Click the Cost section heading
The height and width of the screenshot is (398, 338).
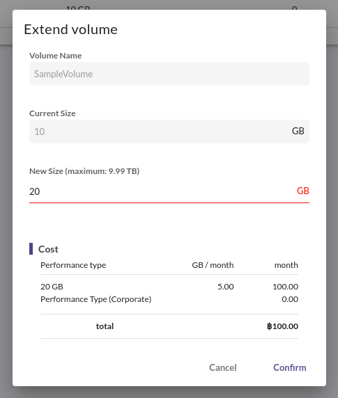[48, 249]
